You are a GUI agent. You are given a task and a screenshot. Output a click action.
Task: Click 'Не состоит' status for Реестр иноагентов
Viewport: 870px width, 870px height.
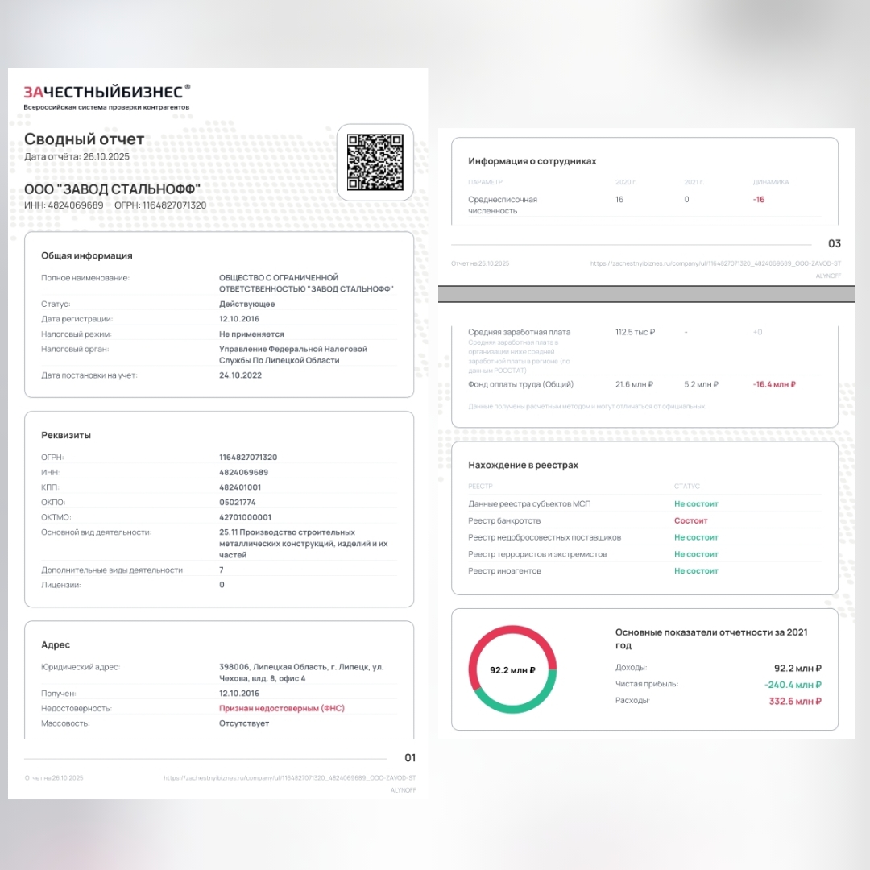pos(696,571)
